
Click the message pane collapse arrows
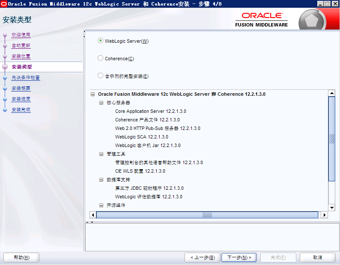click(89, 222)
